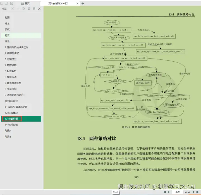The height and width of the screenshot is (195, 201).
Task: Close the 书签 bookmarks panel
Action: click(x=39, y=9)
